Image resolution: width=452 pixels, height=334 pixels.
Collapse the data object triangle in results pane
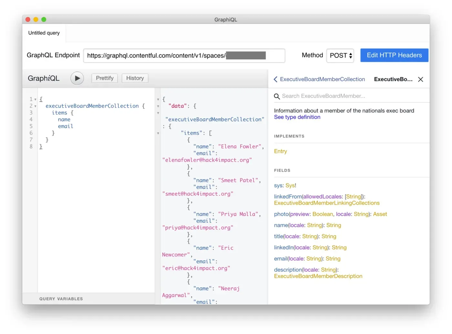[158, 106]
